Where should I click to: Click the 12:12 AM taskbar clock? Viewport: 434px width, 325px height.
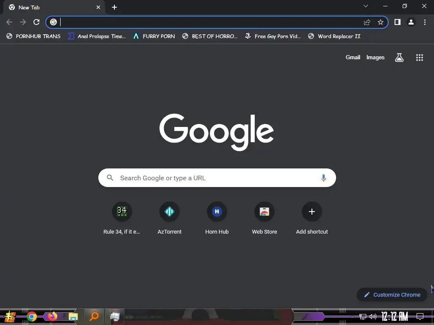pyautogui.click(x=395, y=317)
